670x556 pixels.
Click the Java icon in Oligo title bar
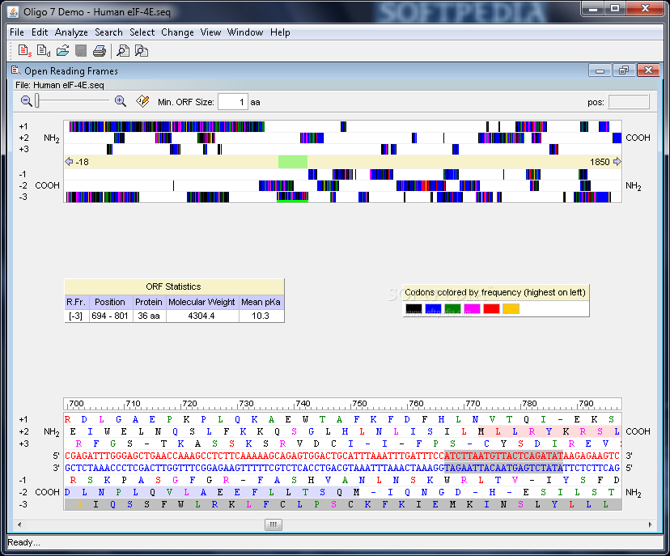14,12
